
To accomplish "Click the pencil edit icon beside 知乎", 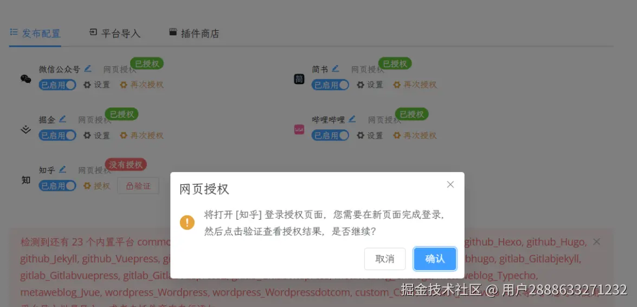I will click(x=62, y=169).
